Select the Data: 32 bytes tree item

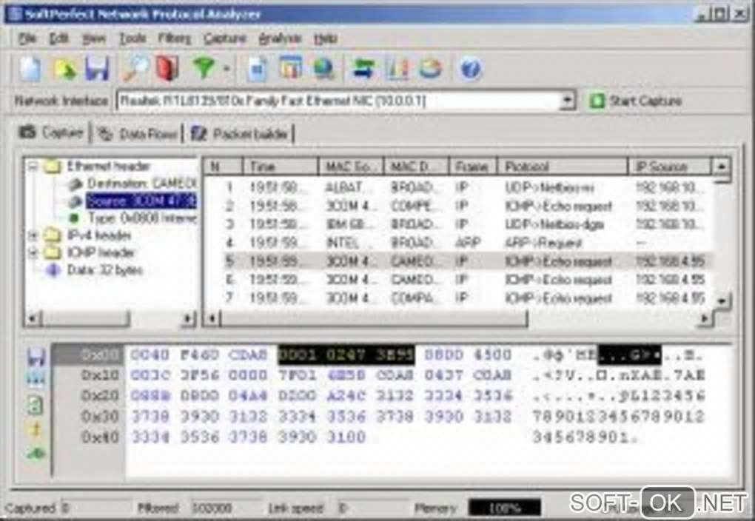(105, 269)
